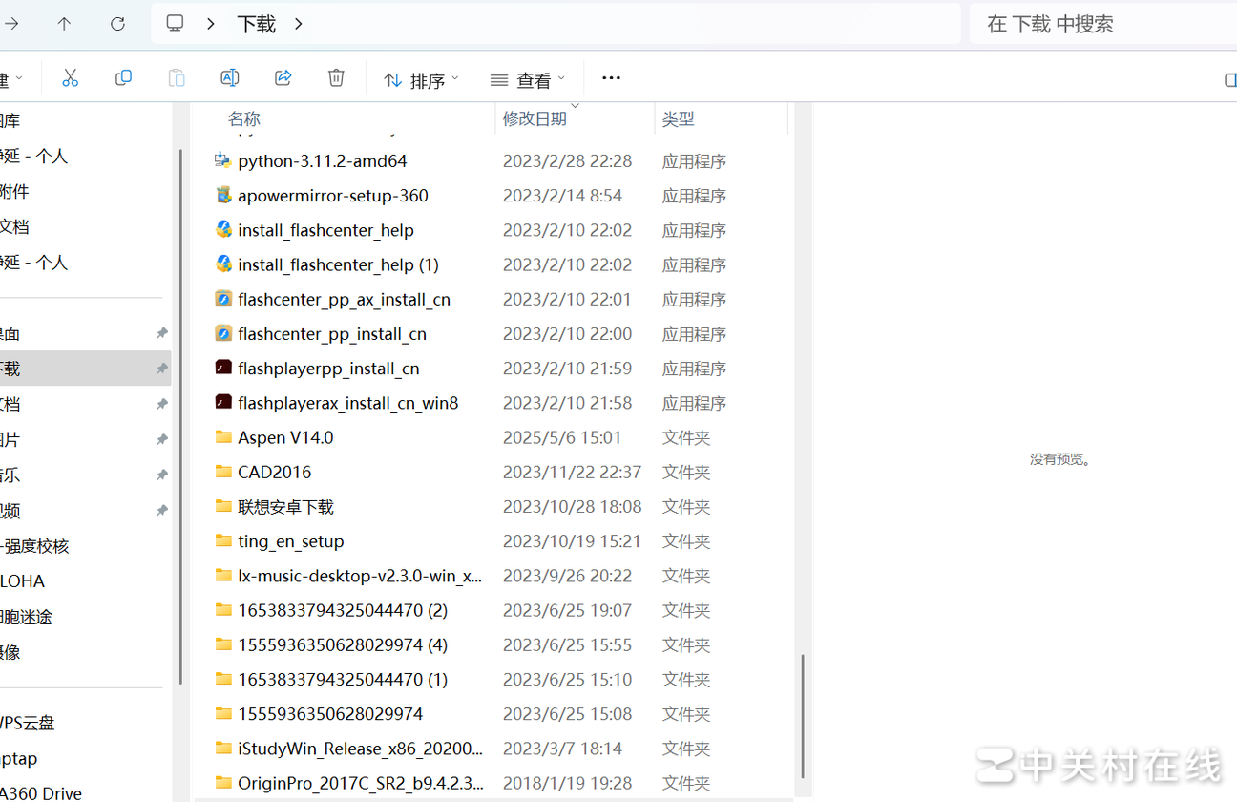Click the Copy icon in toolbar
1237x802 pixels.
click(123, 78)
